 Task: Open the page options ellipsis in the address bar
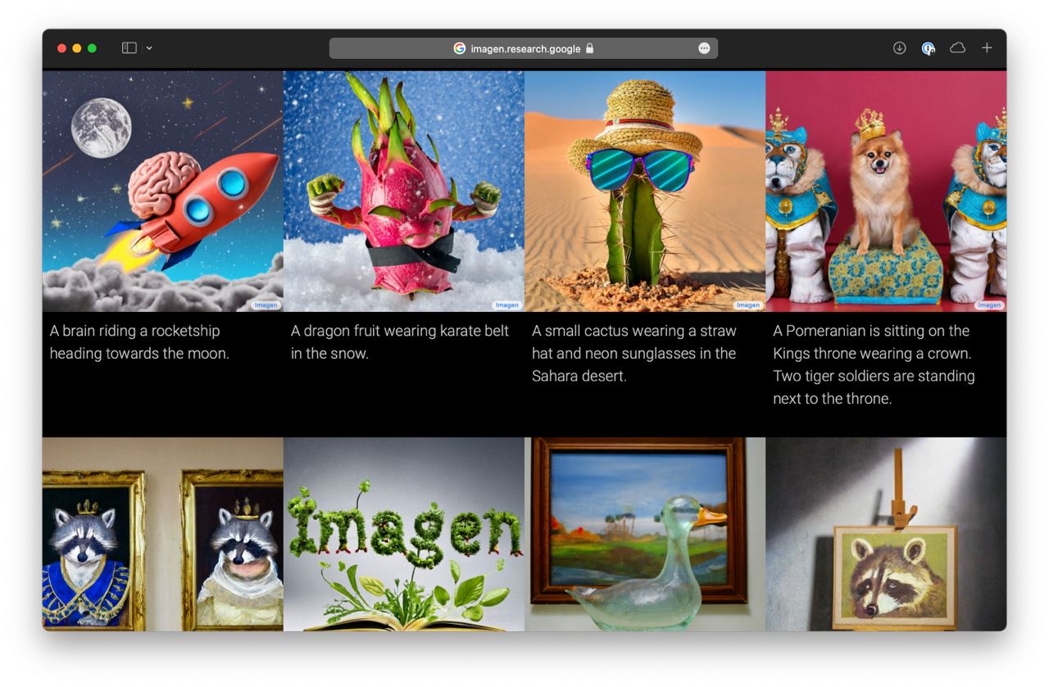704,48
